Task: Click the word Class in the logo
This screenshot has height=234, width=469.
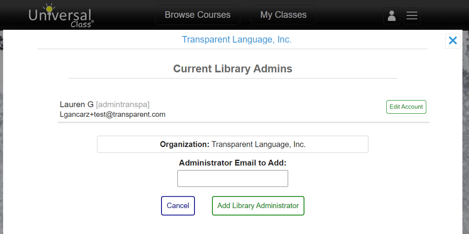Action: pos(81,24)
